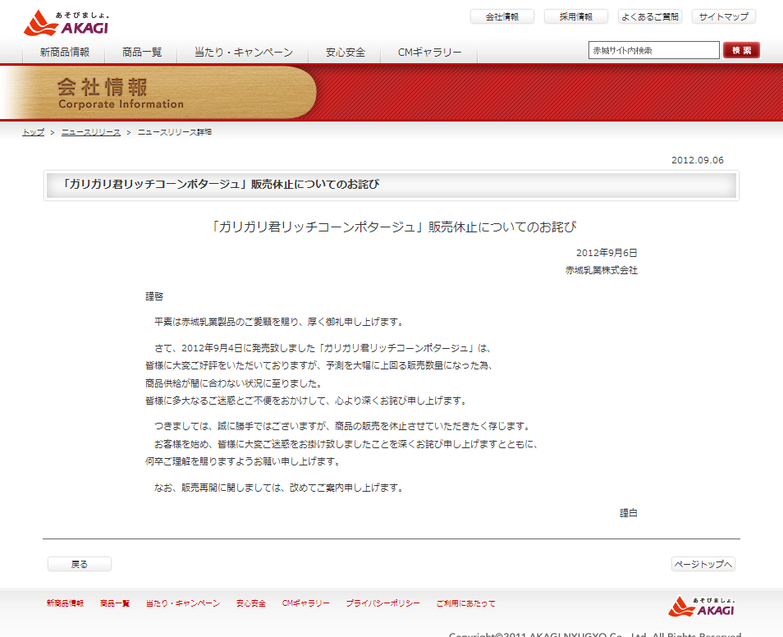Follow the ニュースリリース breadcrumb link
The height and width of the screenshot is (637, 783).
[x=90, y=132]
